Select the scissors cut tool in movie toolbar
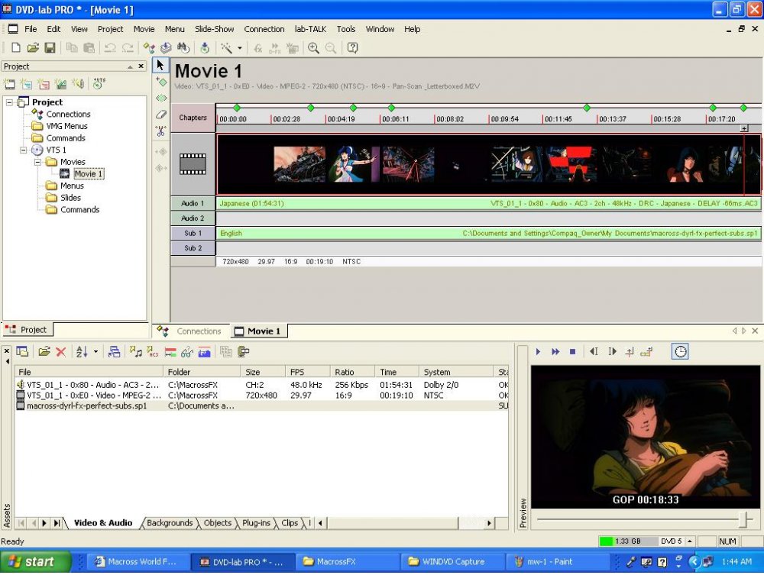The height and width of the screenshot is (575, 764). coord(160,131)
